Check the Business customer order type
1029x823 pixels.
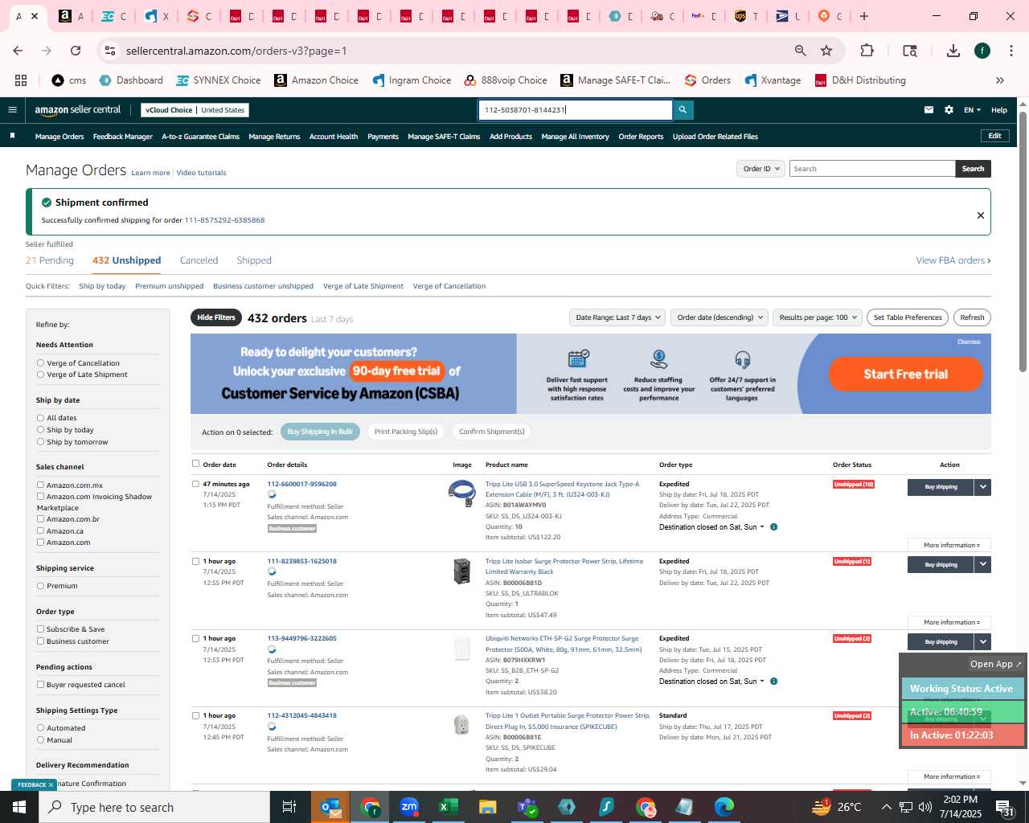[x=40, y=641]
